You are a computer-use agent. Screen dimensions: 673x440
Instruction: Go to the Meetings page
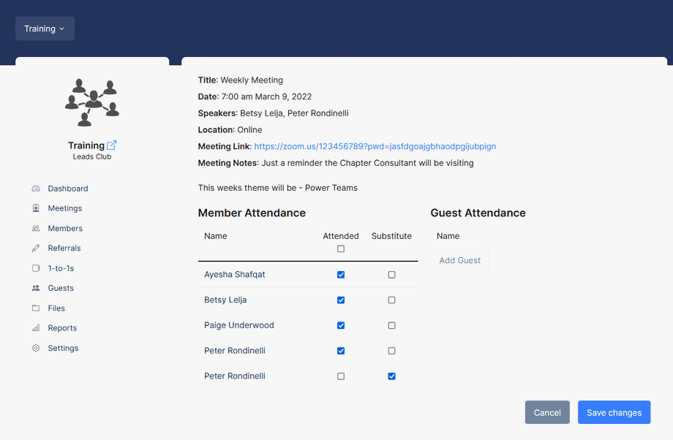64,208
